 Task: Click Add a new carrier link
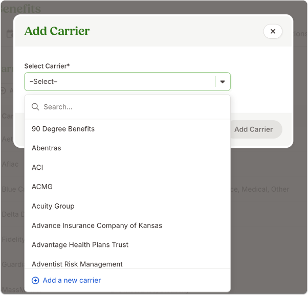72,280
